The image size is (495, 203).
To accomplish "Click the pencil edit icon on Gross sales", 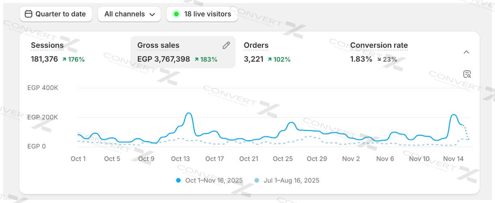I will [x=226, y=45].
